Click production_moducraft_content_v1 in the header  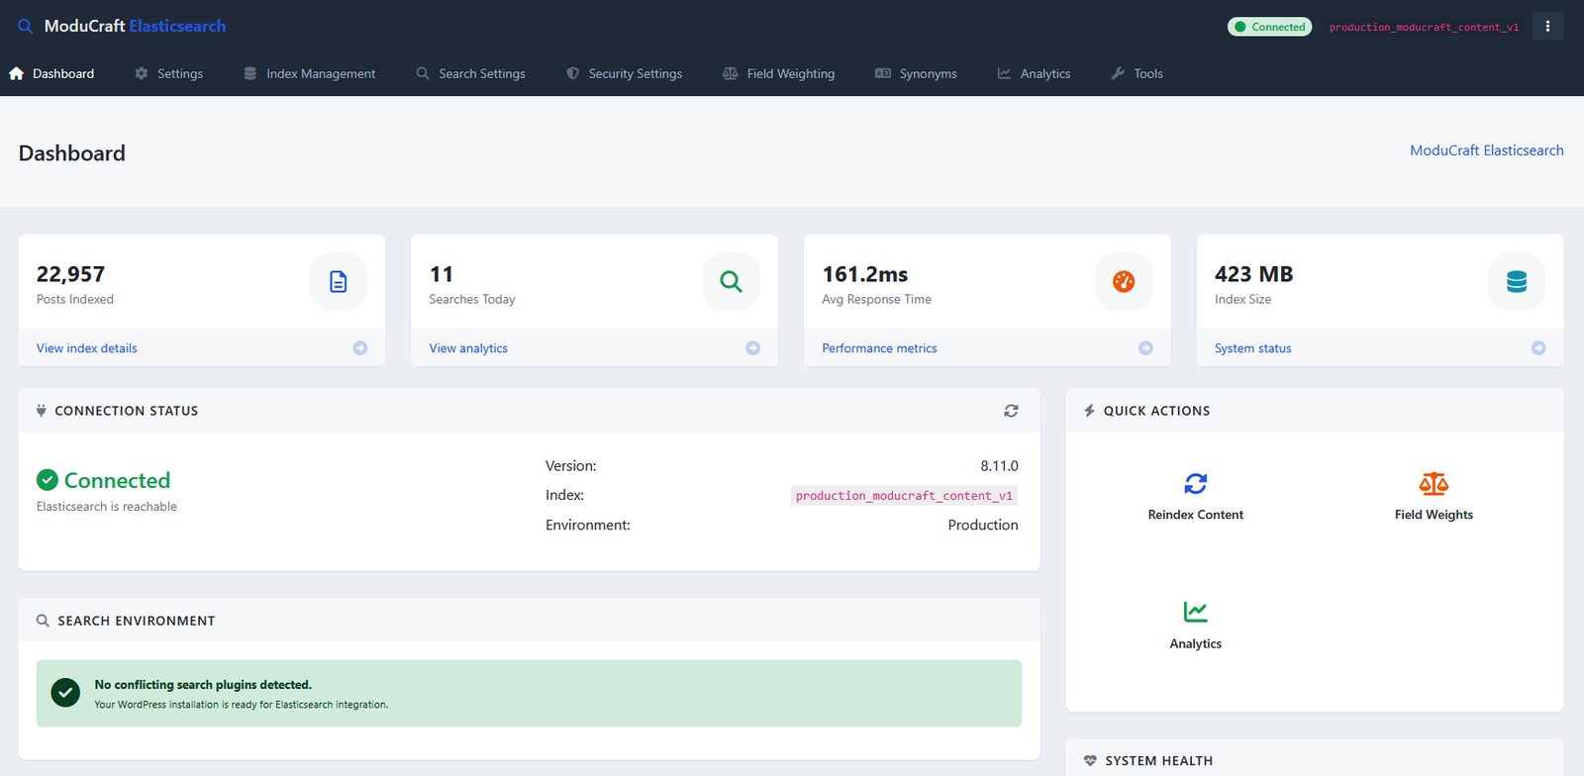(1424, 27)
